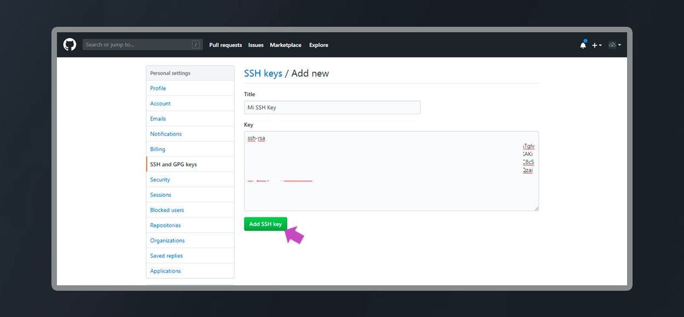Open Billing settings in sidebar
The width and height of the screenshot is (684, 317).
click(190, 149)
